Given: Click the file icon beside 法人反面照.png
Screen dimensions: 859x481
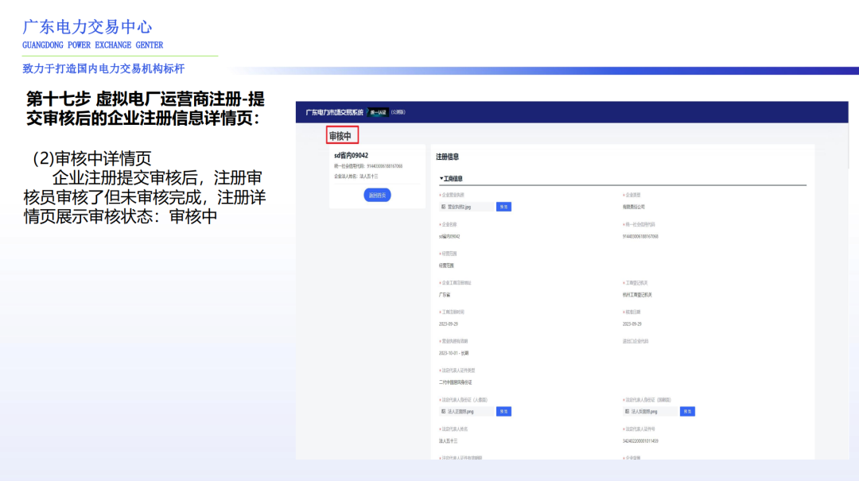Looking at the screenshot, I should [626, 412].
